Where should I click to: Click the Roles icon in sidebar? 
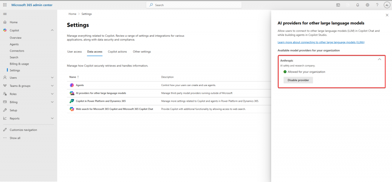point(5,94)
